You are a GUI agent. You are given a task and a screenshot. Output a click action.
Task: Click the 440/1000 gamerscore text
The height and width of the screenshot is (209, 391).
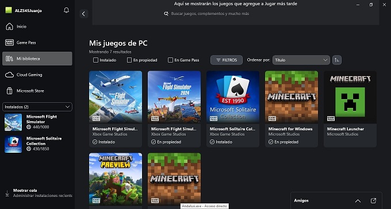point(40,127)
